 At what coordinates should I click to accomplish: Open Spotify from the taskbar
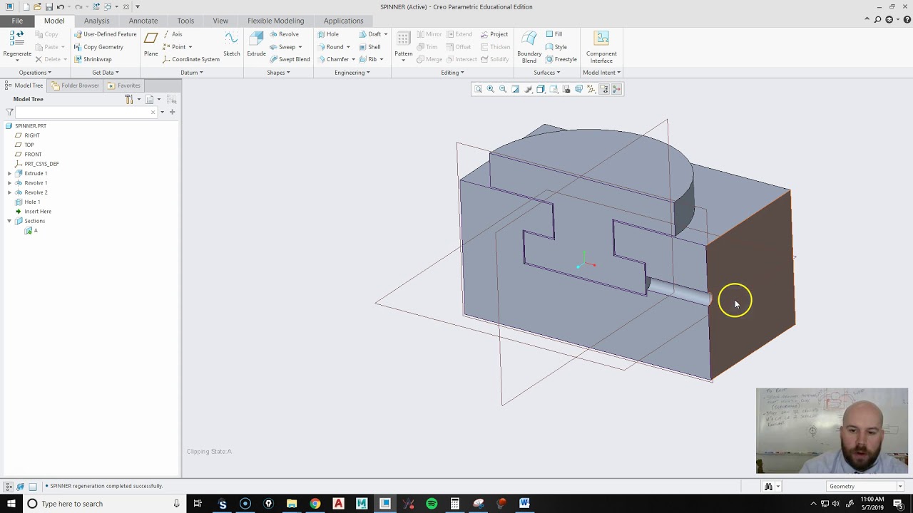[x=432, y=504]
